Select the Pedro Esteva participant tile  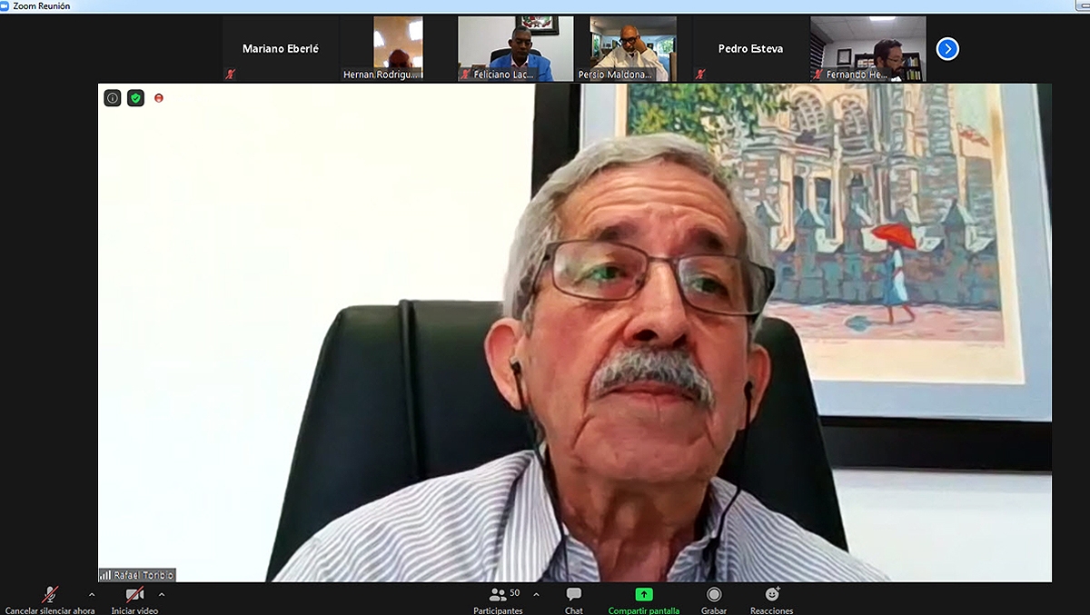750,49
